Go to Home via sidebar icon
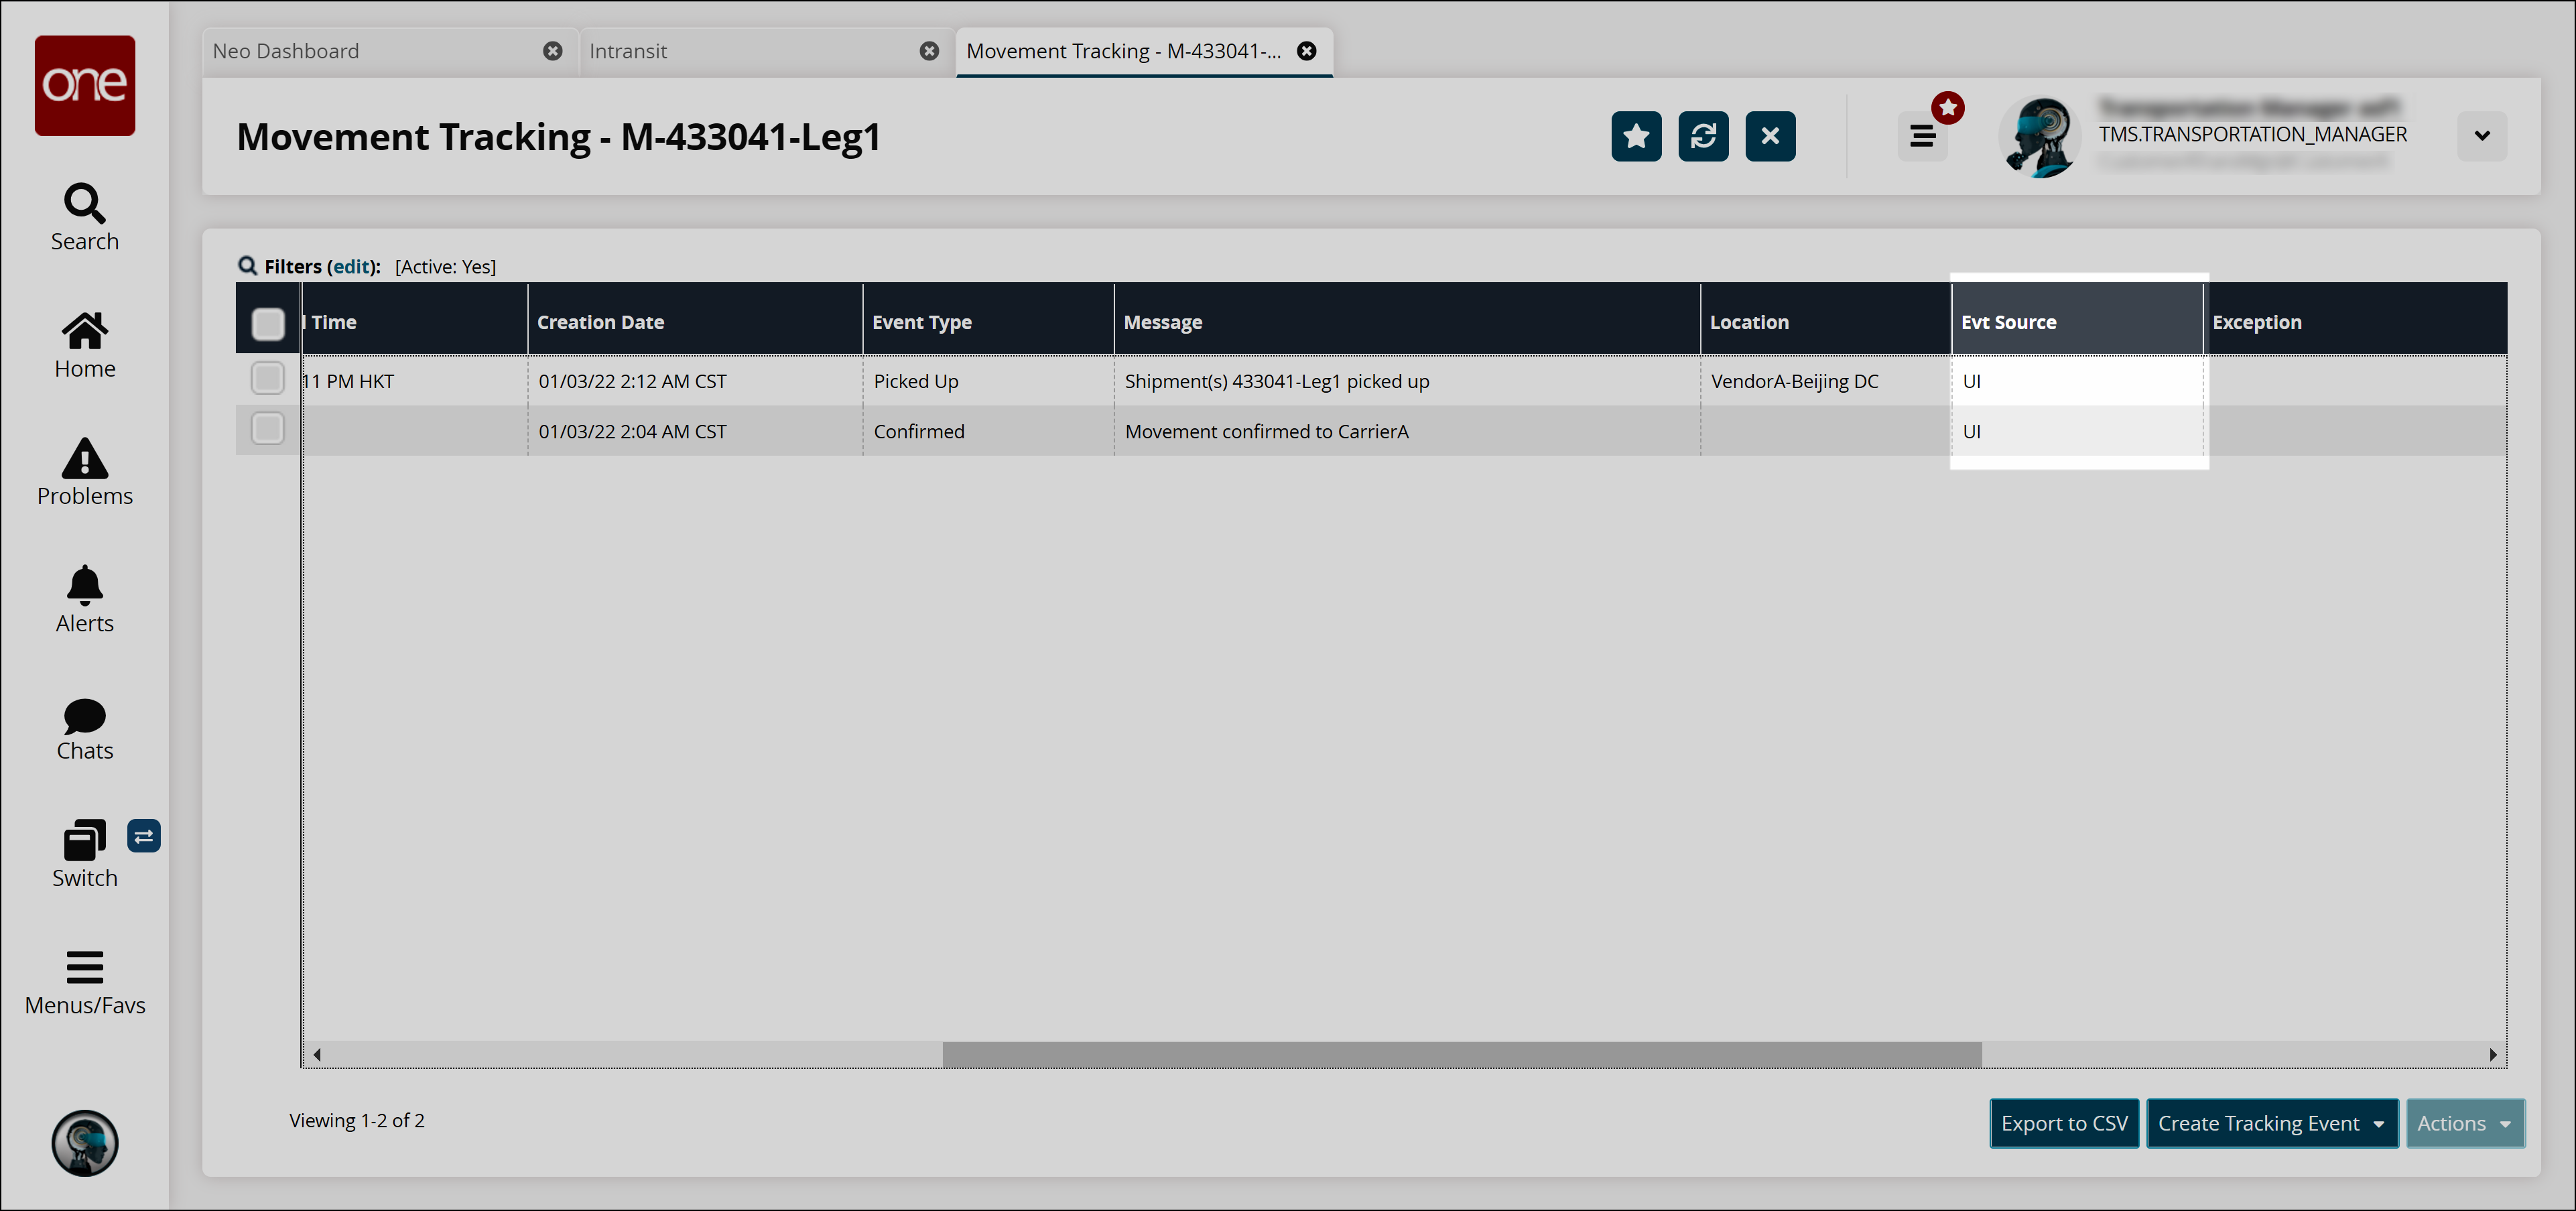This screenshot has width=2576, height=1211. pyautogui.click(x=84, y=331)
